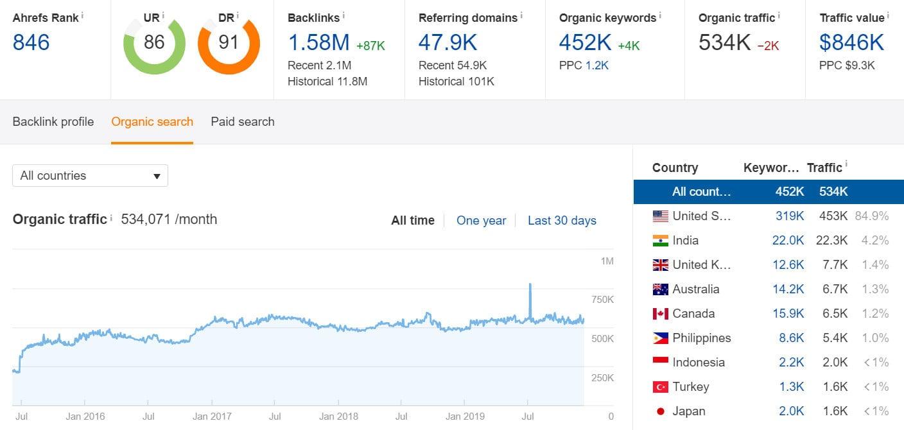Click the United States flag icon
This screenshot has width=904, height=430.
coord(660,216)
